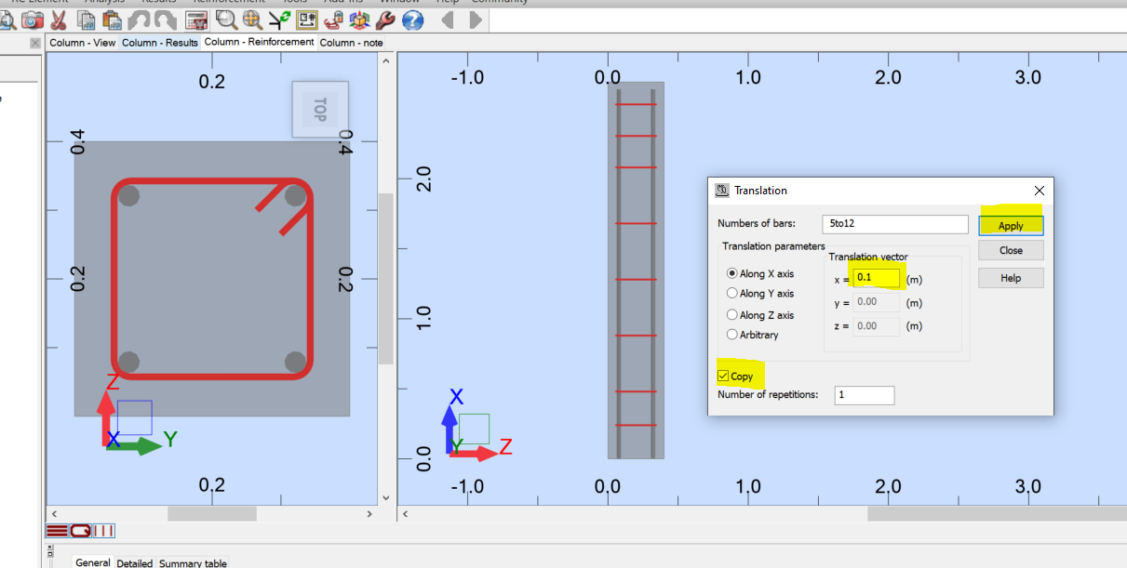Switch to the Detailed tab at bottom
This screenshot has width=1127, height=568.
coord(135,562)
